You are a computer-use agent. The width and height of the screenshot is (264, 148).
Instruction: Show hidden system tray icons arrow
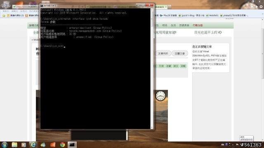pos(233,145)
